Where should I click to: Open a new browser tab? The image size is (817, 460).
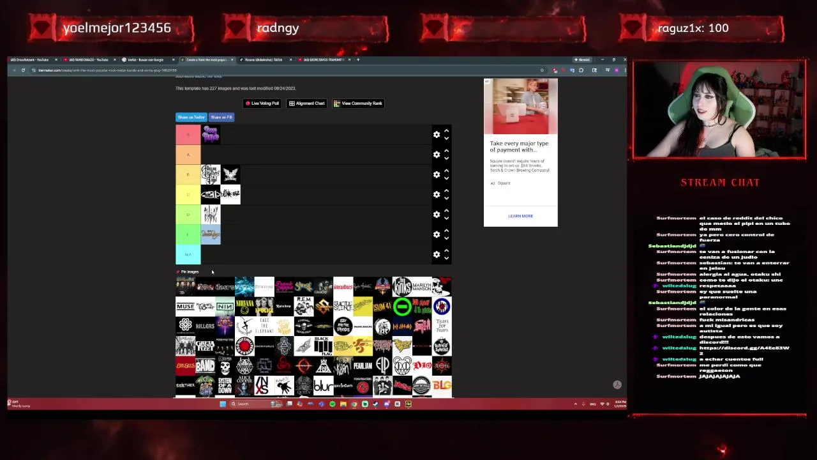(x=358, y=59)
